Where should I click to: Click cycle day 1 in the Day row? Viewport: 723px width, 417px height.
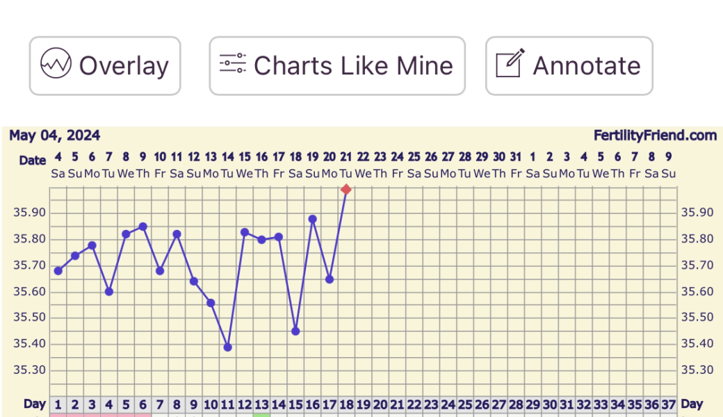click(x=58, y=404)
